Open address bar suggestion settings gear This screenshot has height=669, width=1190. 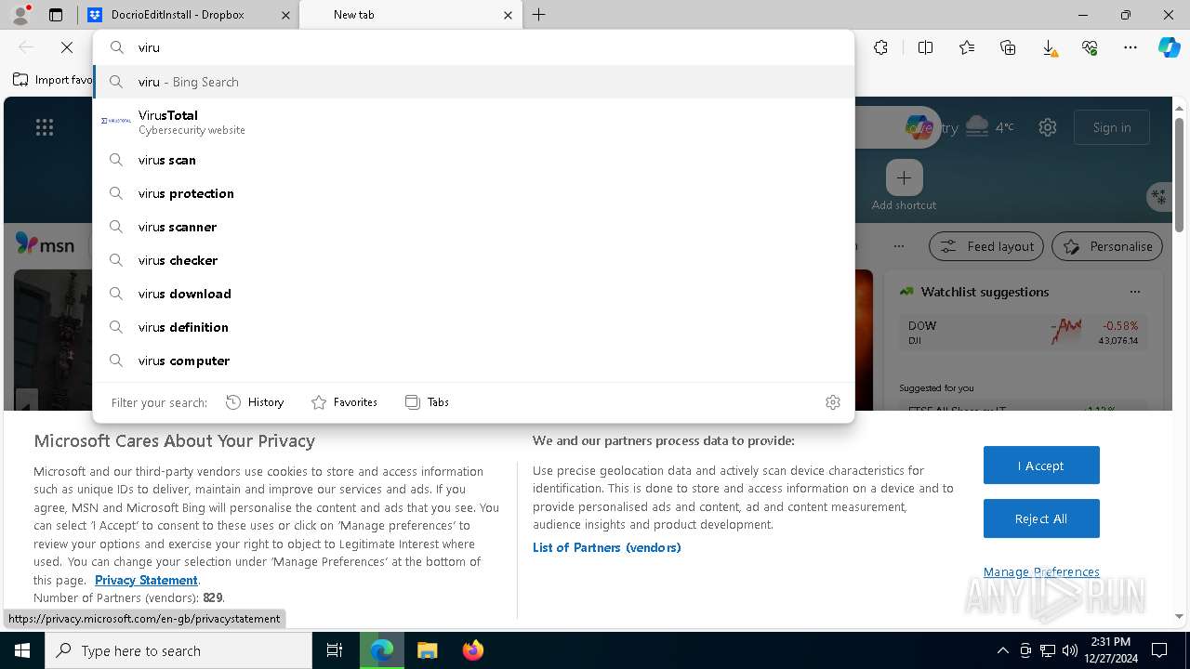tap(833, 402)
